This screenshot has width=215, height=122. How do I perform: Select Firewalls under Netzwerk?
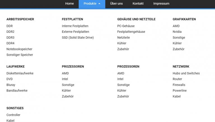[x=179, y=85]
